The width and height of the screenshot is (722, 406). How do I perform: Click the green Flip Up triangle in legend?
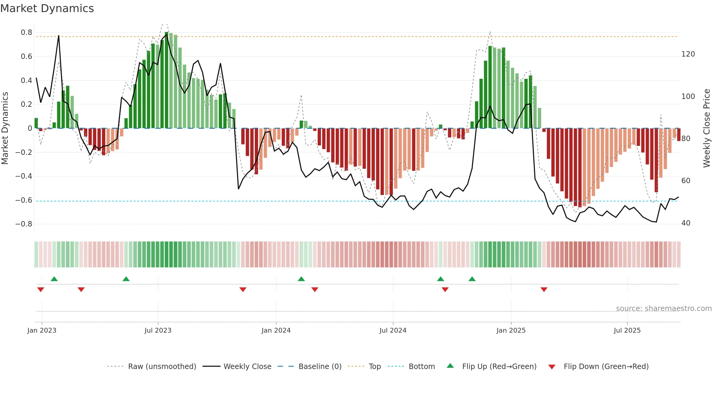point(450,366)
